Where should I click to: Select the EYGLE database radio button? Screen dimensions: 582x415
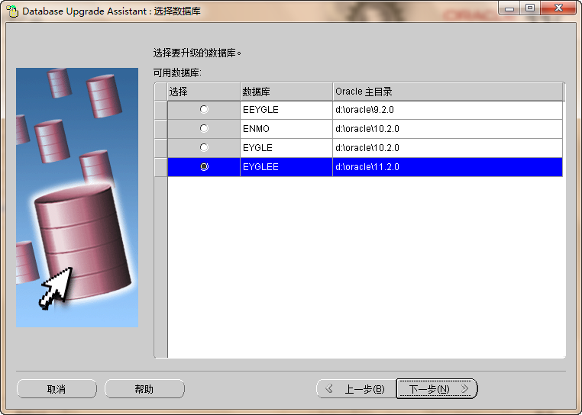click(204, 147)
